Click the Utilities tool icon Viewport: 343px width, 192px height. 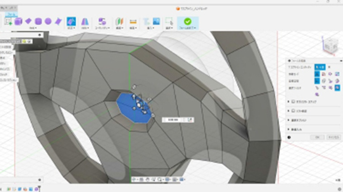coord(102,22)
